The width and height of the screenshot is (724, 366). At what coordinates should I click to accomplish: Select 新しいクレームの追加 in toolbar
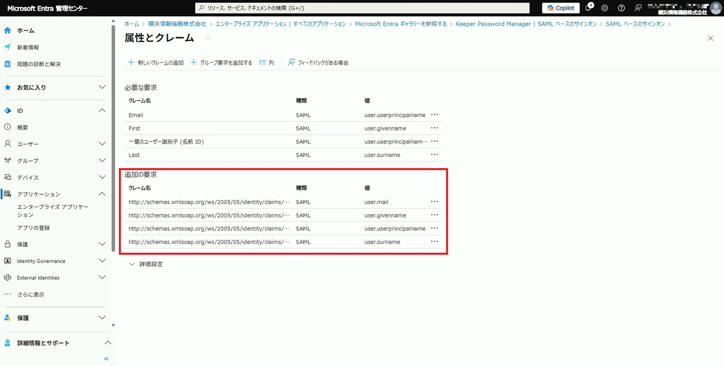tap(156, 63)
